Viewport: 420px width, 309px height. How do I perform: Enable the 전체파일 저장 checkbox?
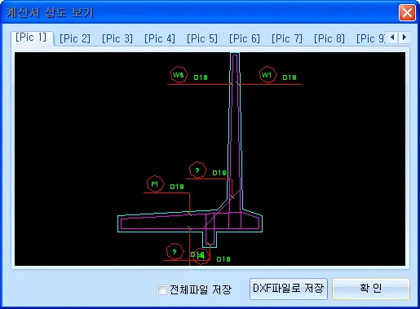pyautogui.click(x=161, y=289)
